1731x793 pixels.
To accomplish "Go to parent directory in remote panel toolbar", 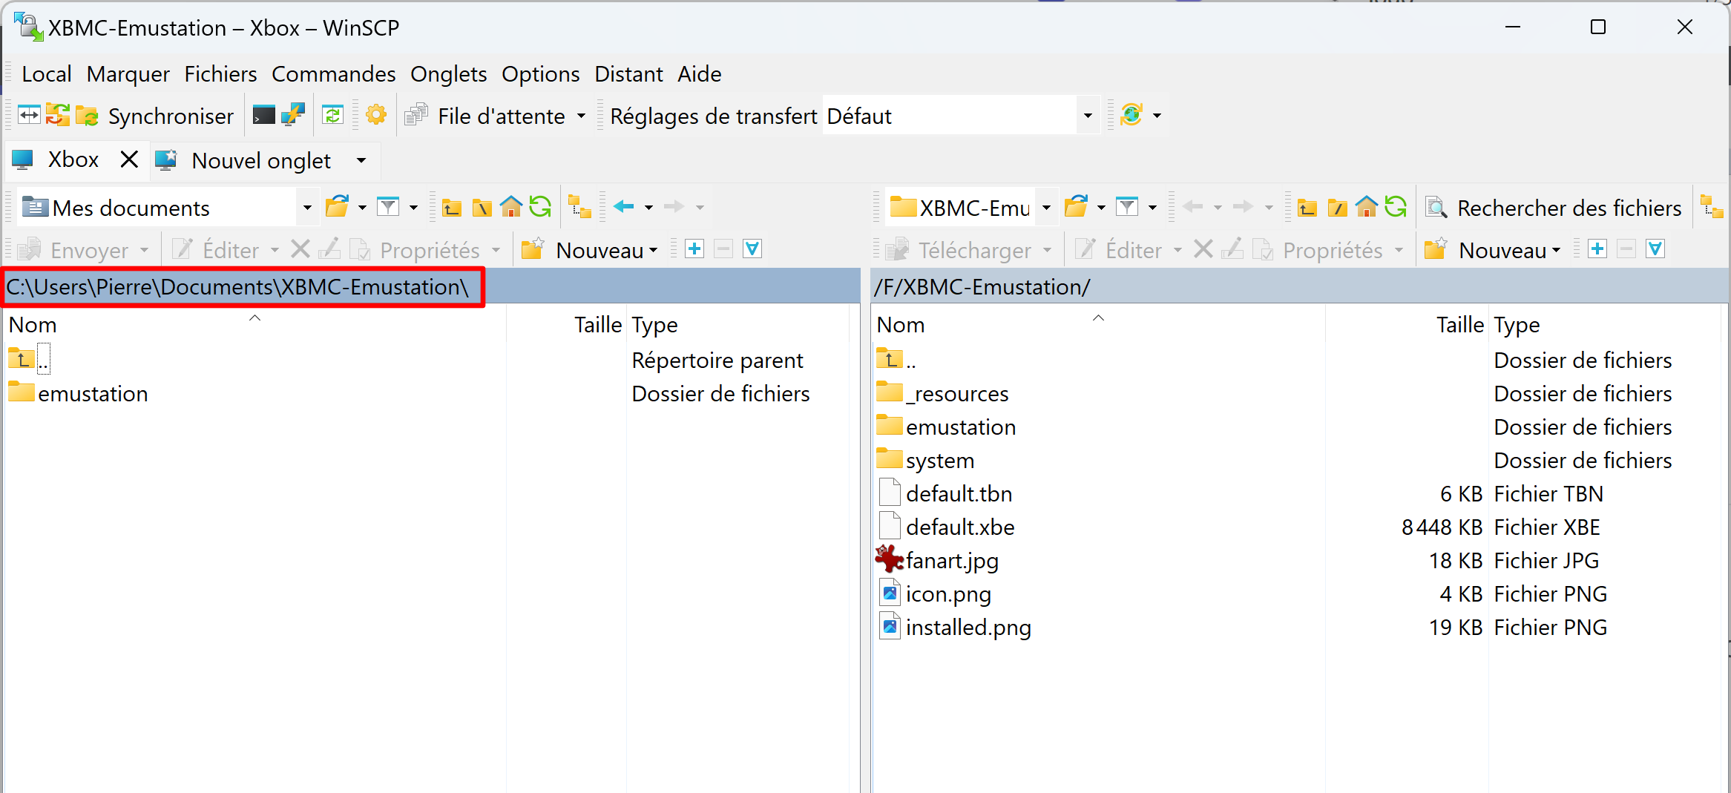I will click(x=1307, y=207).
